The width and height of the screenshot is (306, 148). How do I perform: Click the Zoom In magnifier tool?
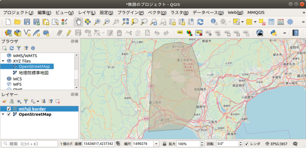tap(97, 21)
